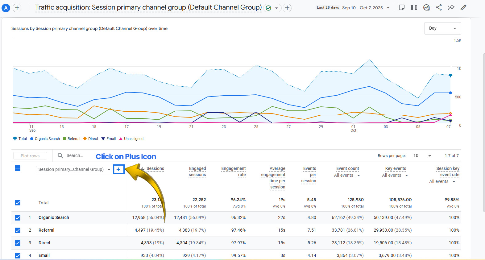Click the trend analysis circle icon
The image size is (485, 260).
pos(426,7)
